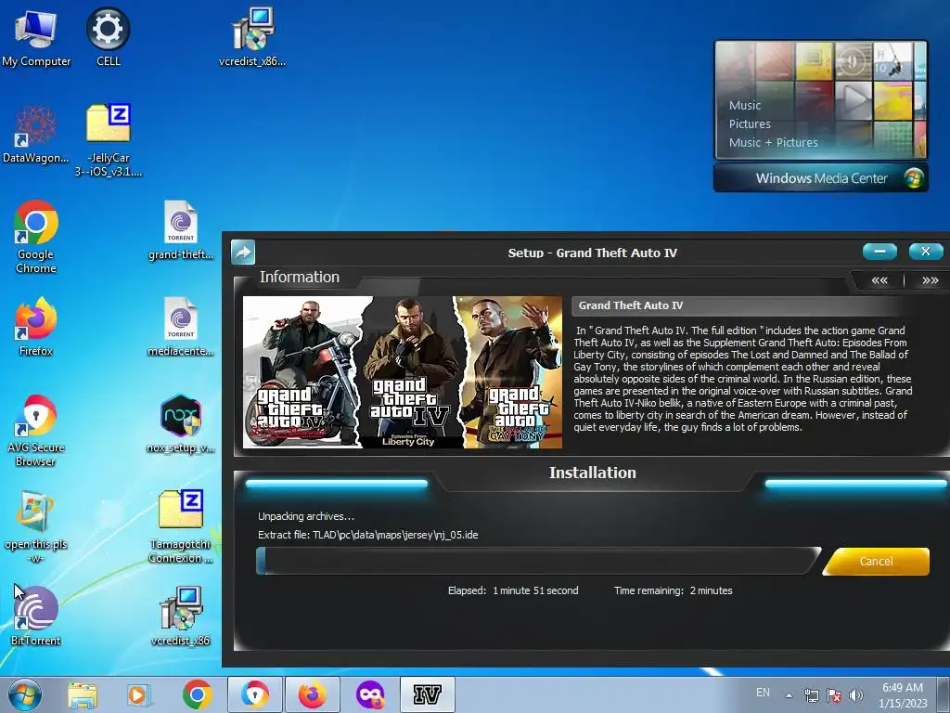The image size is (950, 713).
Task: Minimize the GTA IV Setup window
Action: (879, 251)
